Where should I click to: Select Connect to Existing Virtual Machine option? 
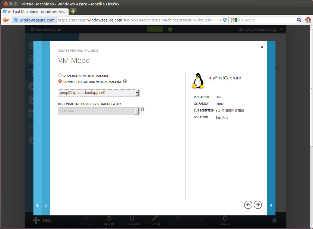pyautogui.click(x=60, y=81)
